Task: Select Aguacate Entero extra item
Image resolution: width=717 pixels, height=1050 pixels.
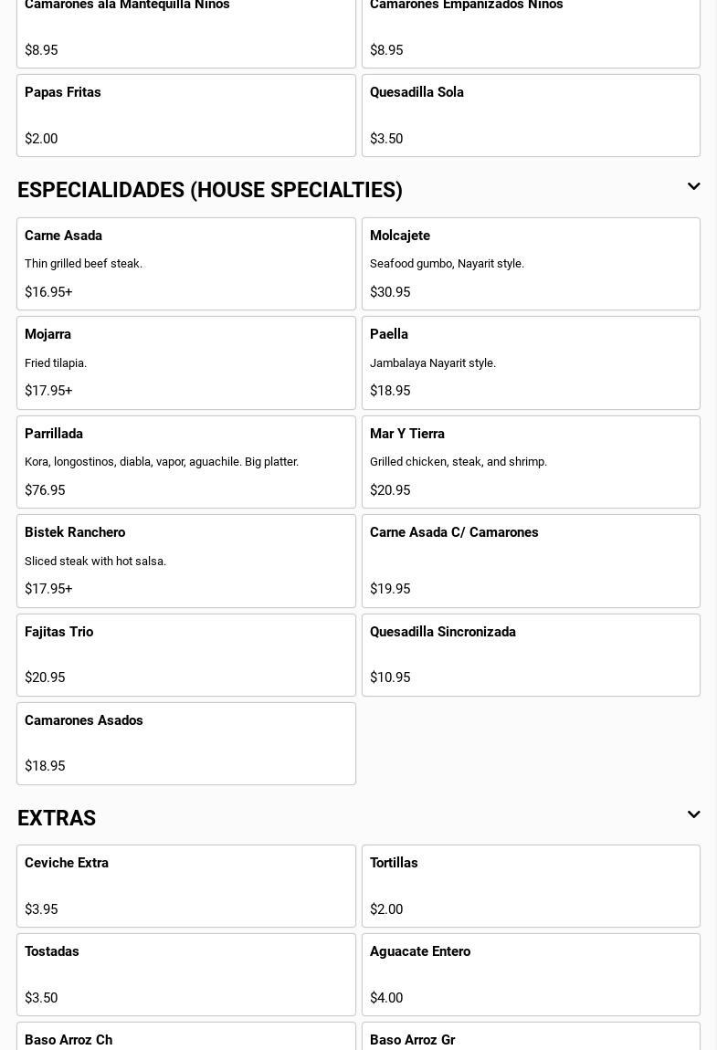Action: coord(531,975)
